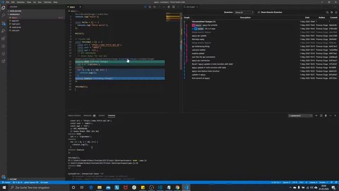The image size is (339, 191).
Task: Select the 'first commit of app.js' commit
Action: click(261, 78)
